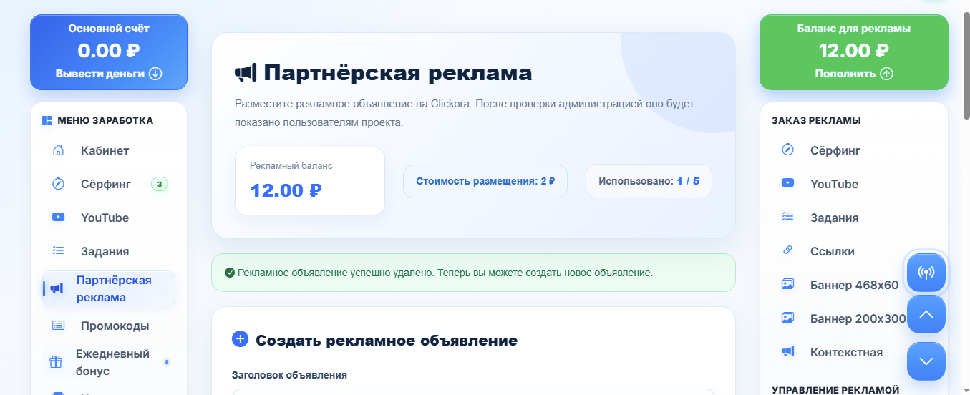Click the Стоимость размещения: 2 ₽ pill
Viewport: 970px width, 395px height.
pyautogui.click(x=485, y=181)
